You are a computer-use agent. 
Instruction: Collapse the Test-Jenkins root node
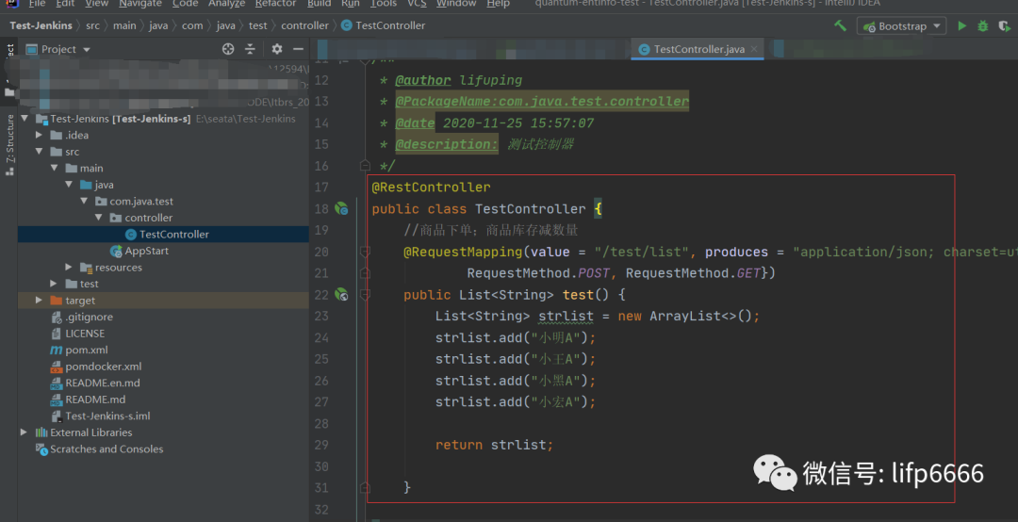point(25,119)
